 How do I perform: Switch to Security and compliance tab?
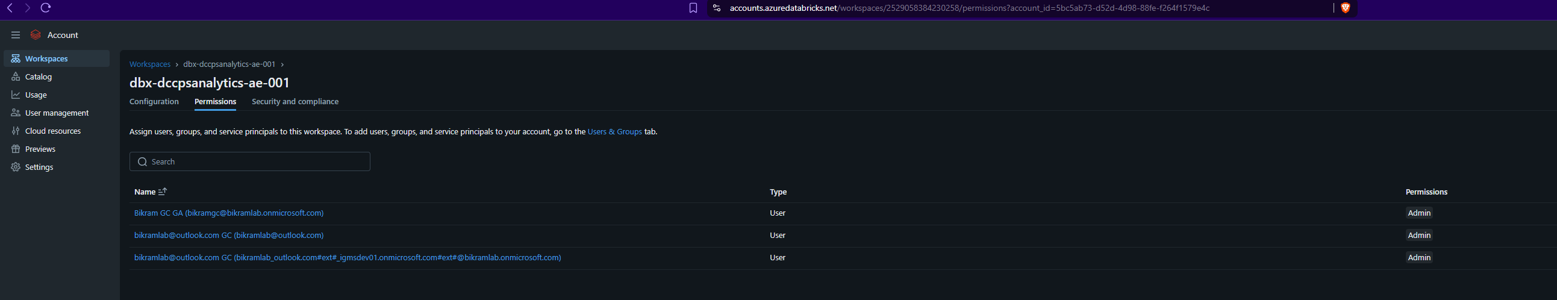point(295,102)
